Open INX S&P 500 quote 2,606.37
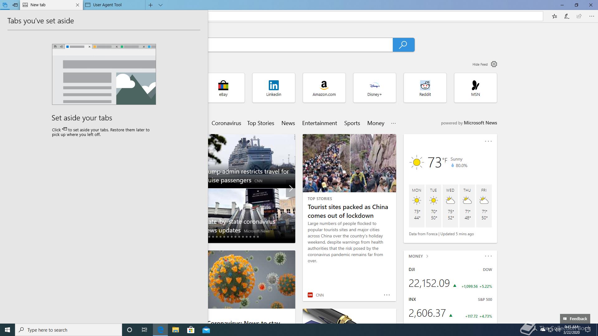 pyautogui.click(x=450, y=308)
